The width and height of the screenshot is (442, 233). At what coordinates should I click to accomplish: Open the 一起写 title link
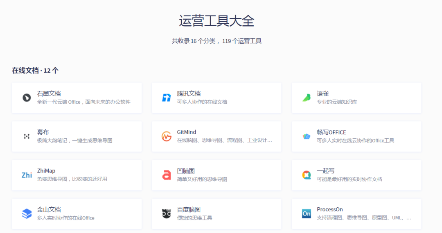pyautogui.click(x=326, y=171)
